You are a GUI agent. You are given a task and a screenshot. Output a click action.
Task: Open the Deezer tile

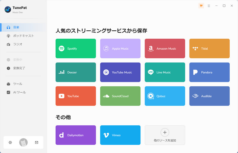coord(76,72)
